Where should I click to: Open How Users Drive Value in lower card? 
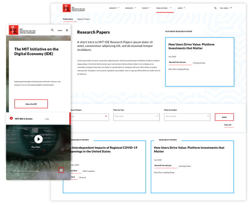(x=189, y=150)
